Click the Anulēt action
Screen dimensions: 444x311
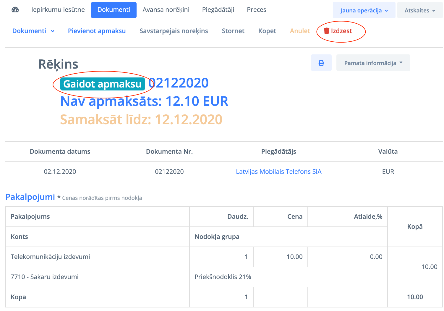[300, 31]
